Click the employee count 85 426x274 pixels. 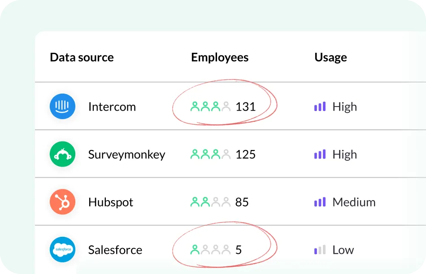point(242,202)
